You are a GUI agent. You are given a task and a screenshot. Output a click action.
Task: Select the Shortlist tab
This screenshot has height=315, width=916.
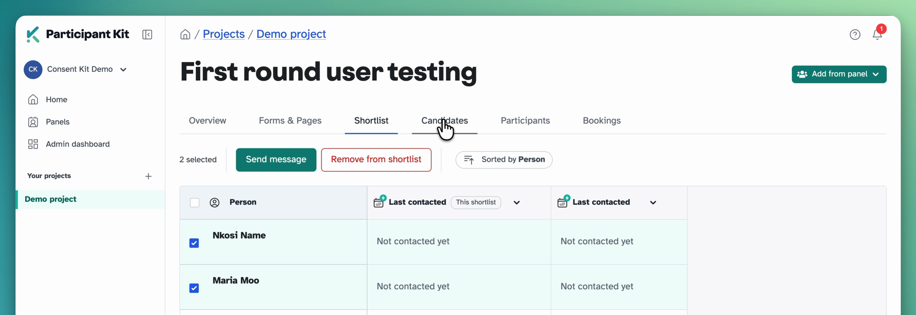pos(371,121)
